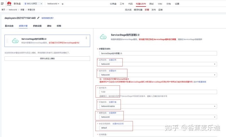Viewport: 226px width, 137px height.
Task: Grab the drag handle on the ServiceStage step card
Action: coord(7,41)
